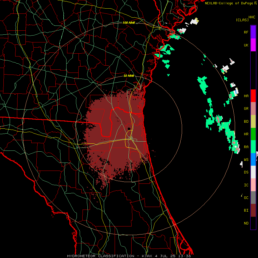Click the RF purple legend swatch
258x258 pixels.
click(x=253, y=32)
